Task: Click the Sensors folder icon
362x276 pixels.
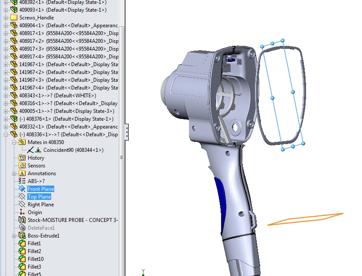Action: [x=22, y=166]
